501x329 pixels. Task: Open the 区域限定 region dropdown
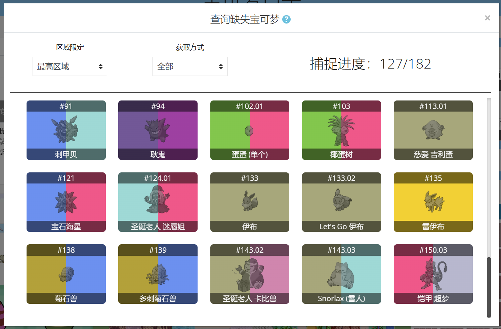70,67
